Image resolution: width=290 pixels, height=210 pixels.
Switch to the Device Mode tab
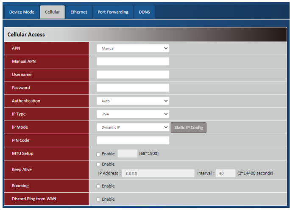coord(22,12)
